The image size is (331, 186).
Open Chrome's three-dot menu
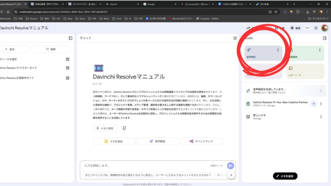[327, 12]
